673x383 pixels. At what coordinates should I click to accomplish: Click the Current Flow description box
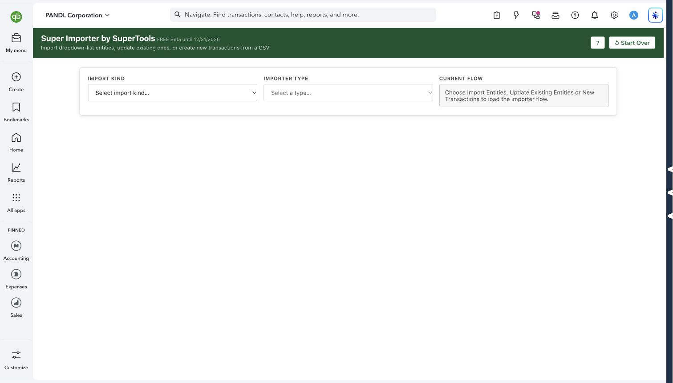pyautogui.click(x=524, y=96)
